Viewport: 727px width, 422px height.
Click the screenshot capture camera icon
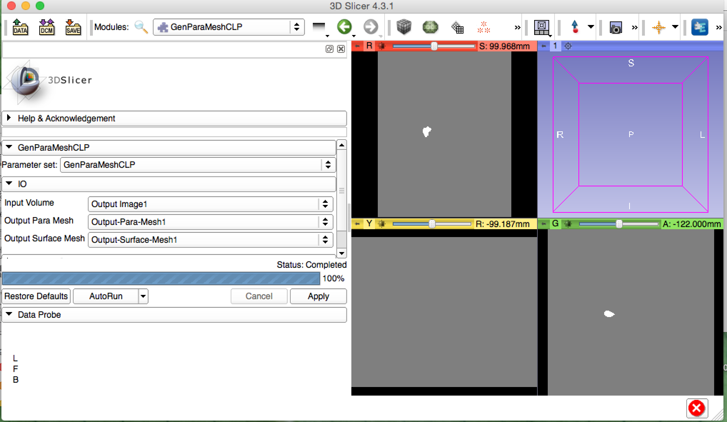[616, 27]
